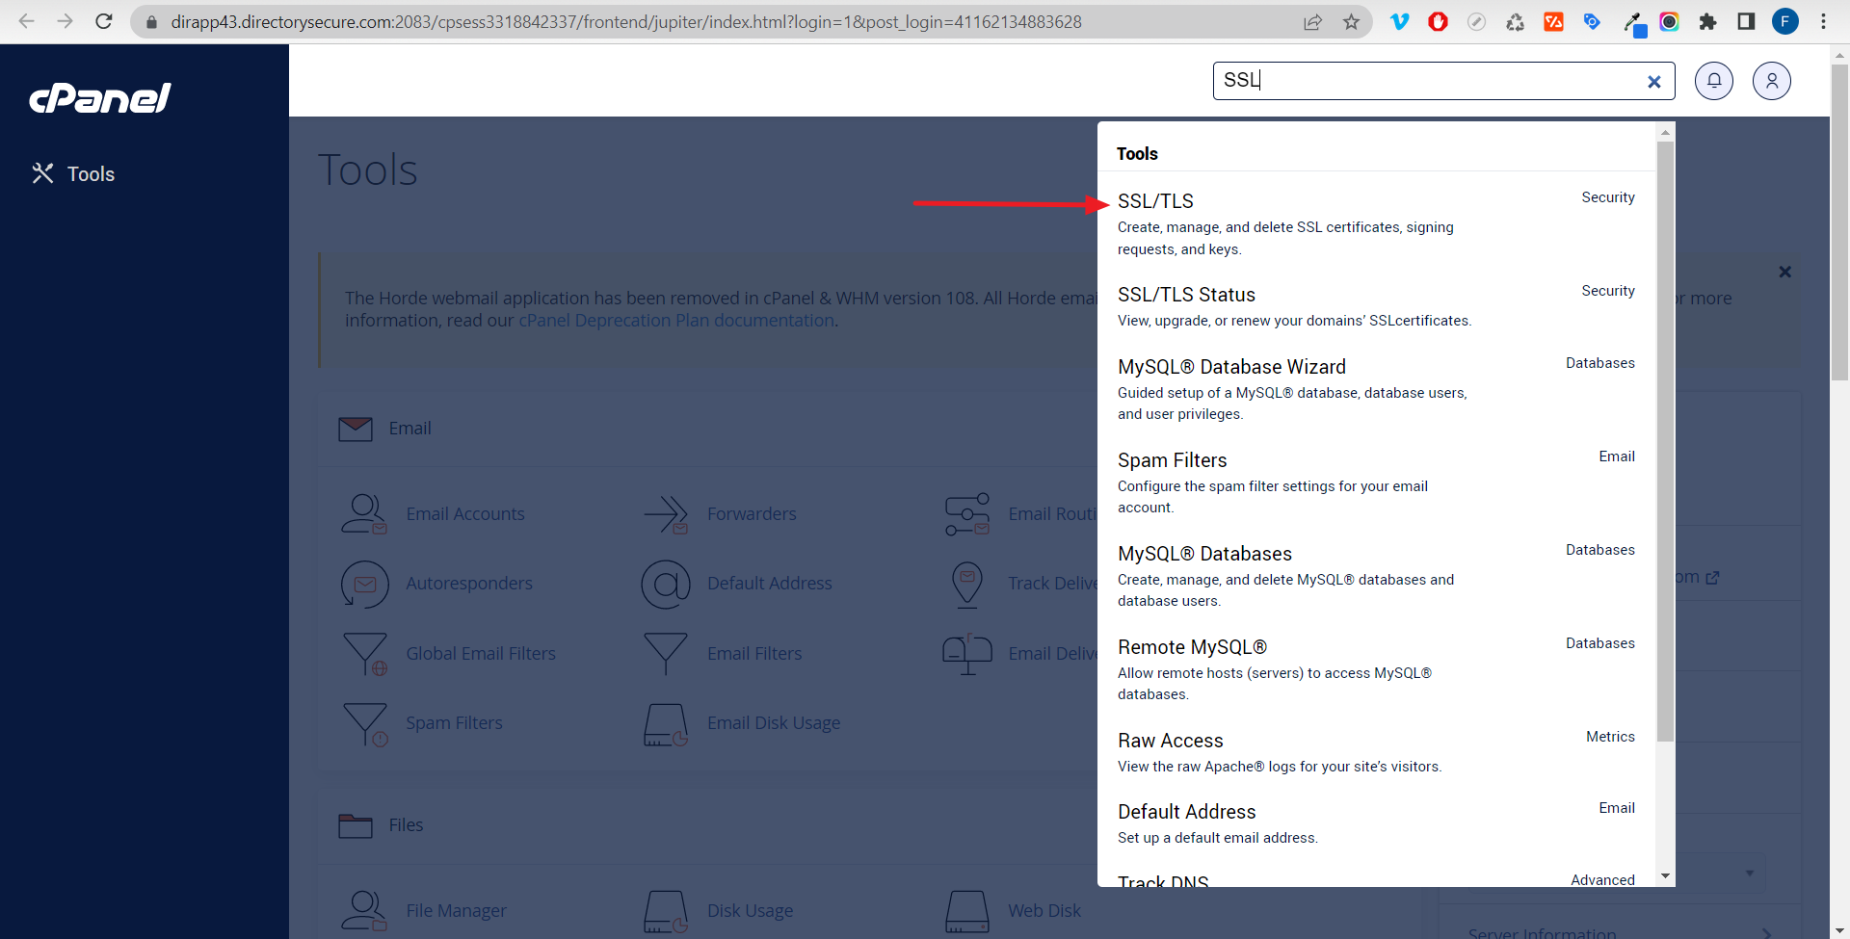Open SSL/TLS Status search result
Image resolution: width=1850 pixels, height=939 pixels.
(1186, 295)
